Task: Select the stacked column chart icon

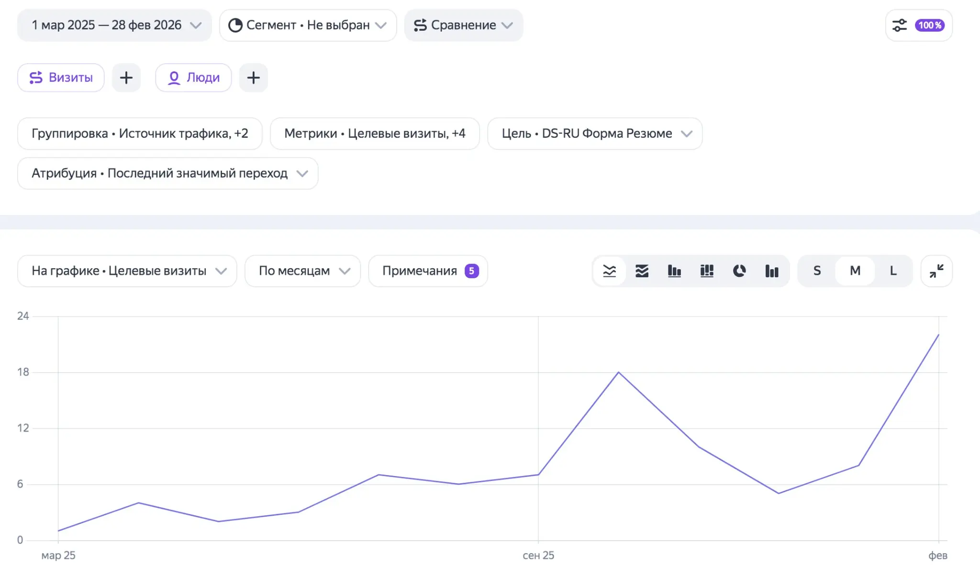Action: pos(707,271)
